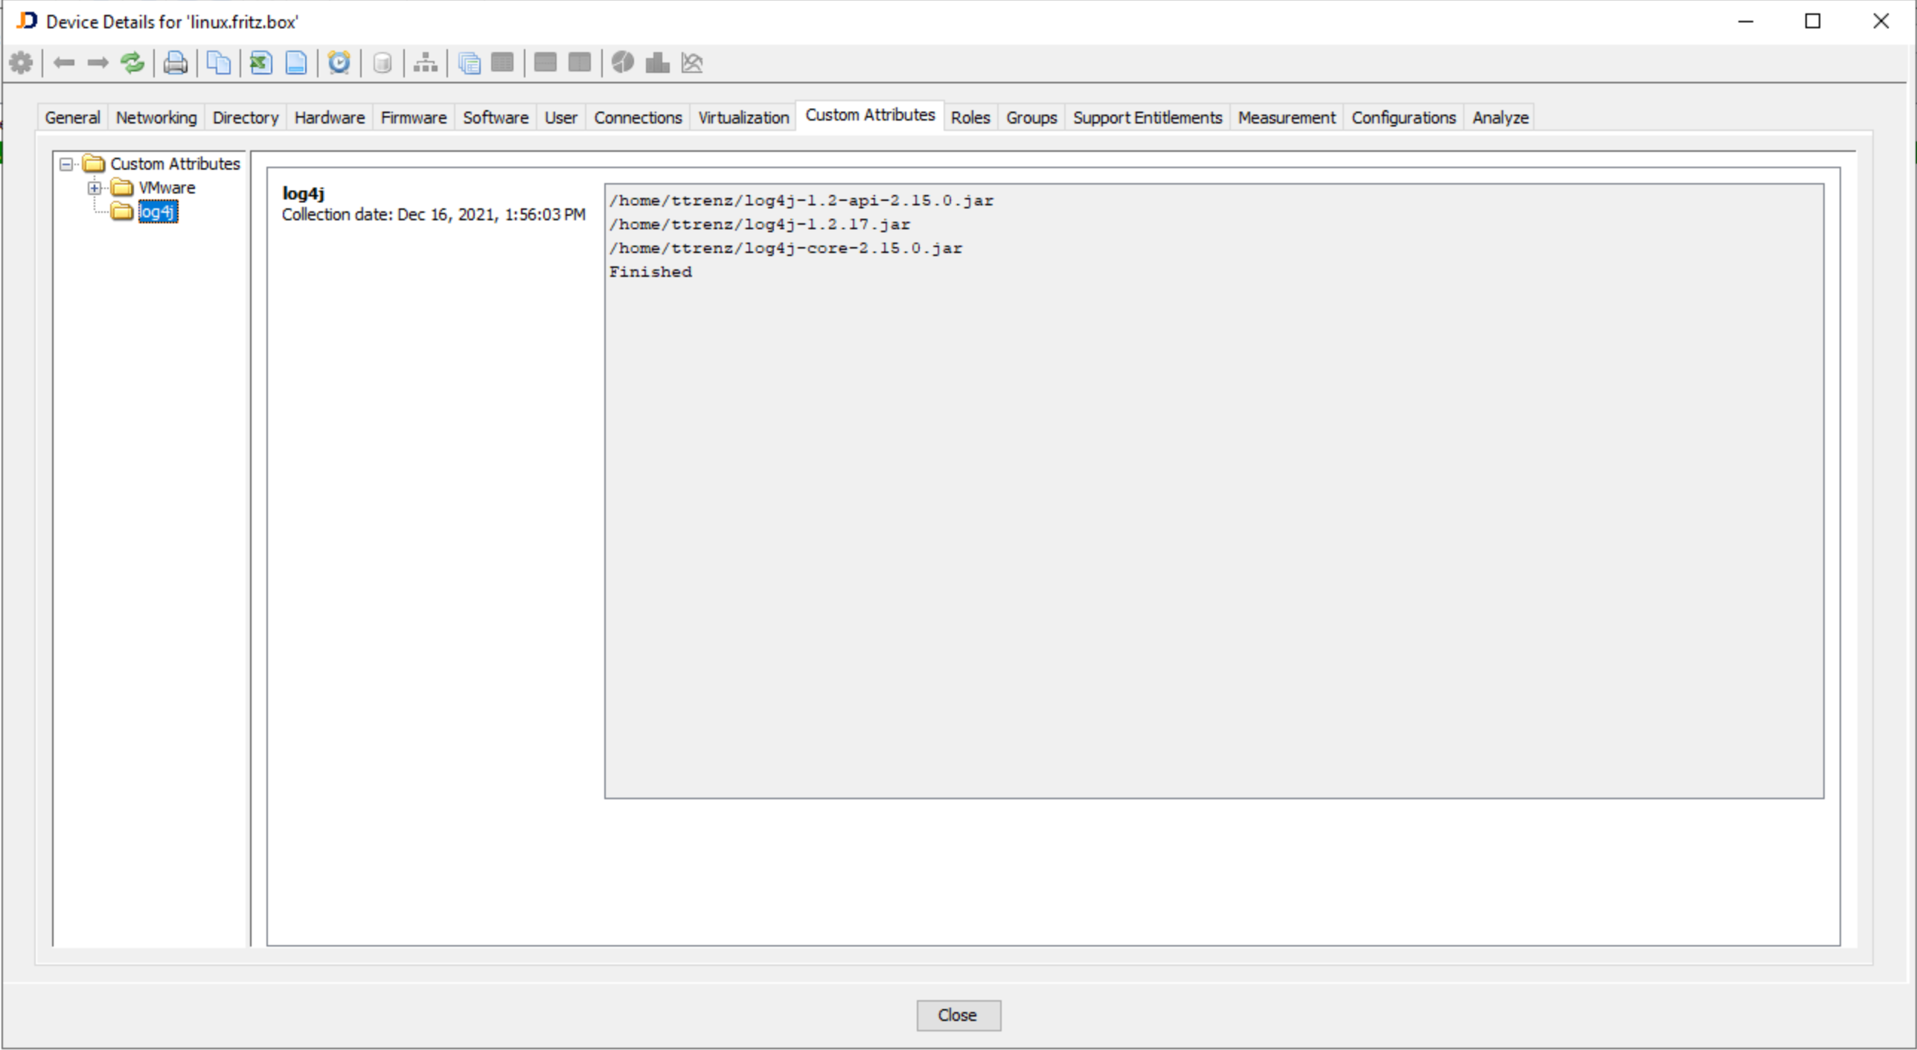The height and width of the screenshot is (1050, 1917).
Task: Select the pie chart view icon
Action: point(622,63)
